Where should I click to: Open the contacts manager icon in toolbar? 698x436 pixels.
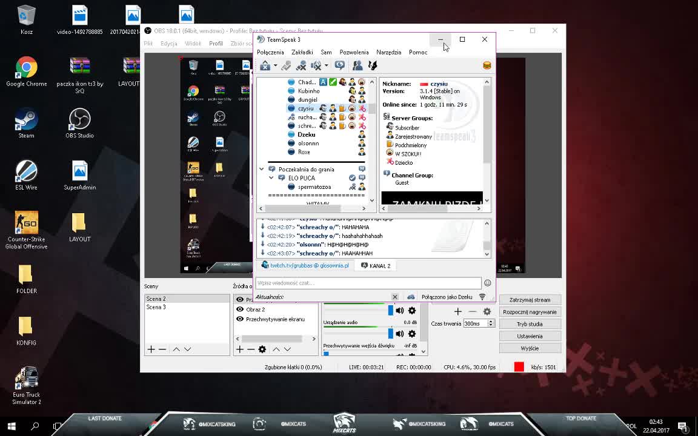click(x=357, y=65)
